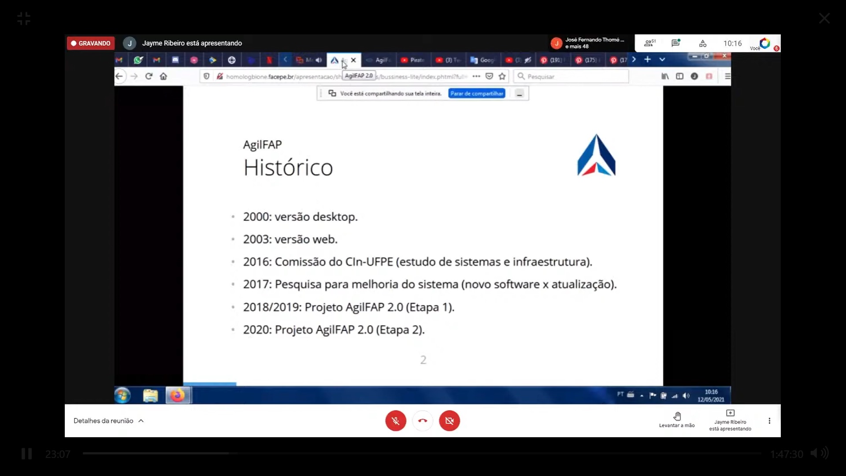Toggle Firefox sidebar icon

(679, 76)
